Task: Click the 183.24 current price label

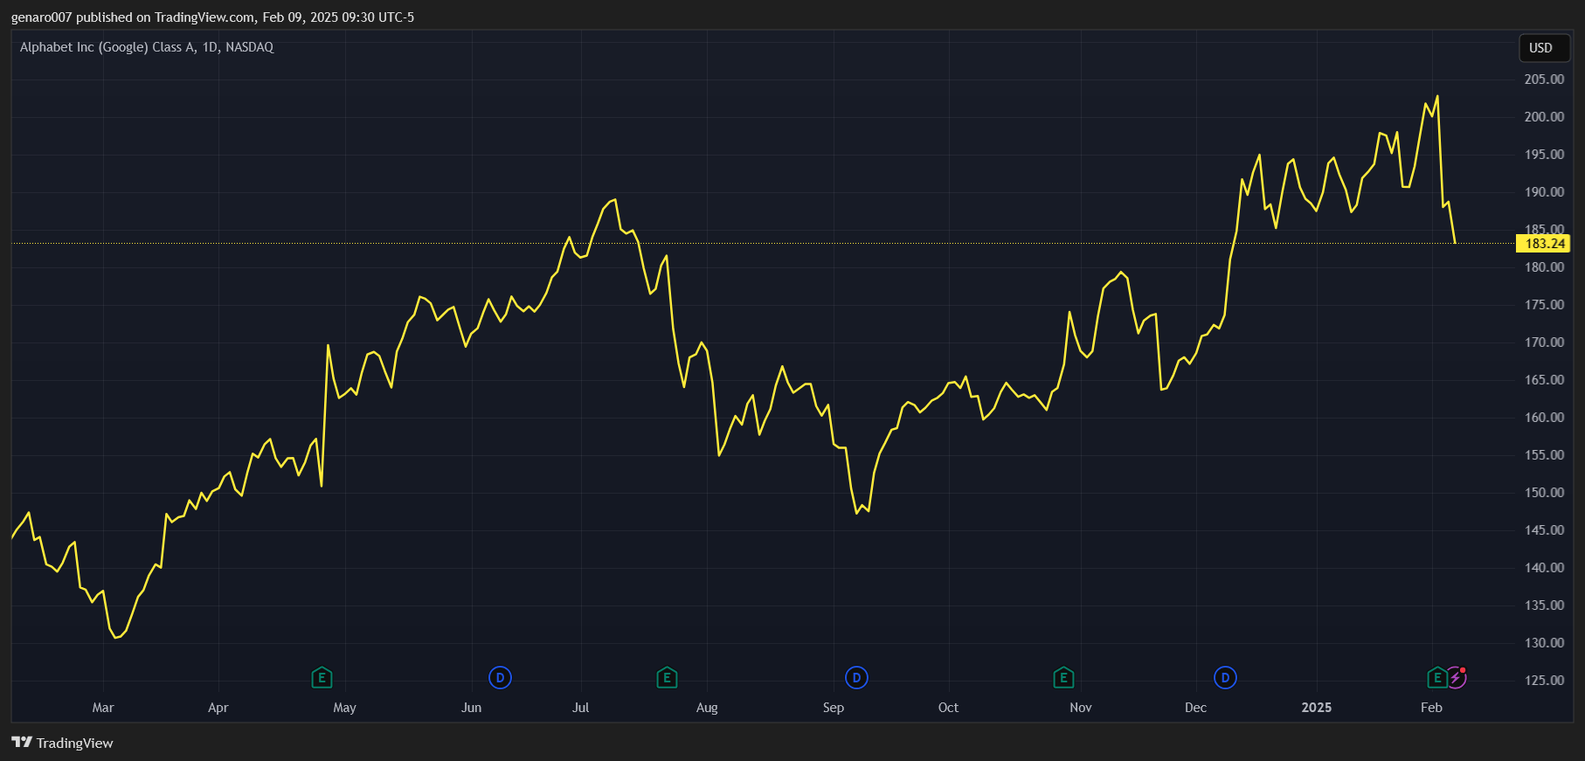Action: (1544, 244)
